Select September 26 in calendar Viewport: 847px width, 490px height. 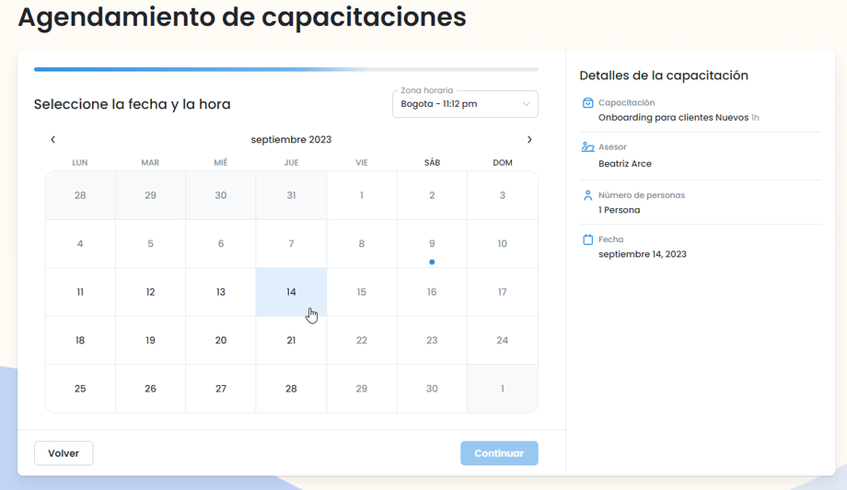(150, 389)
